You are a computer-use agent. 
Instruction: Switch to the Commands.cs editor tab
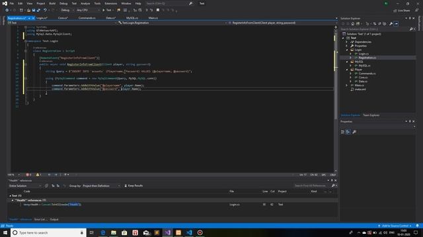click(x=87, y=18)
